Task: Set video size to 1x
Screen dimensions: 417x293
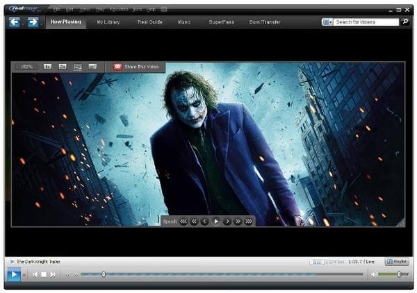Action: tap(47, 67)
